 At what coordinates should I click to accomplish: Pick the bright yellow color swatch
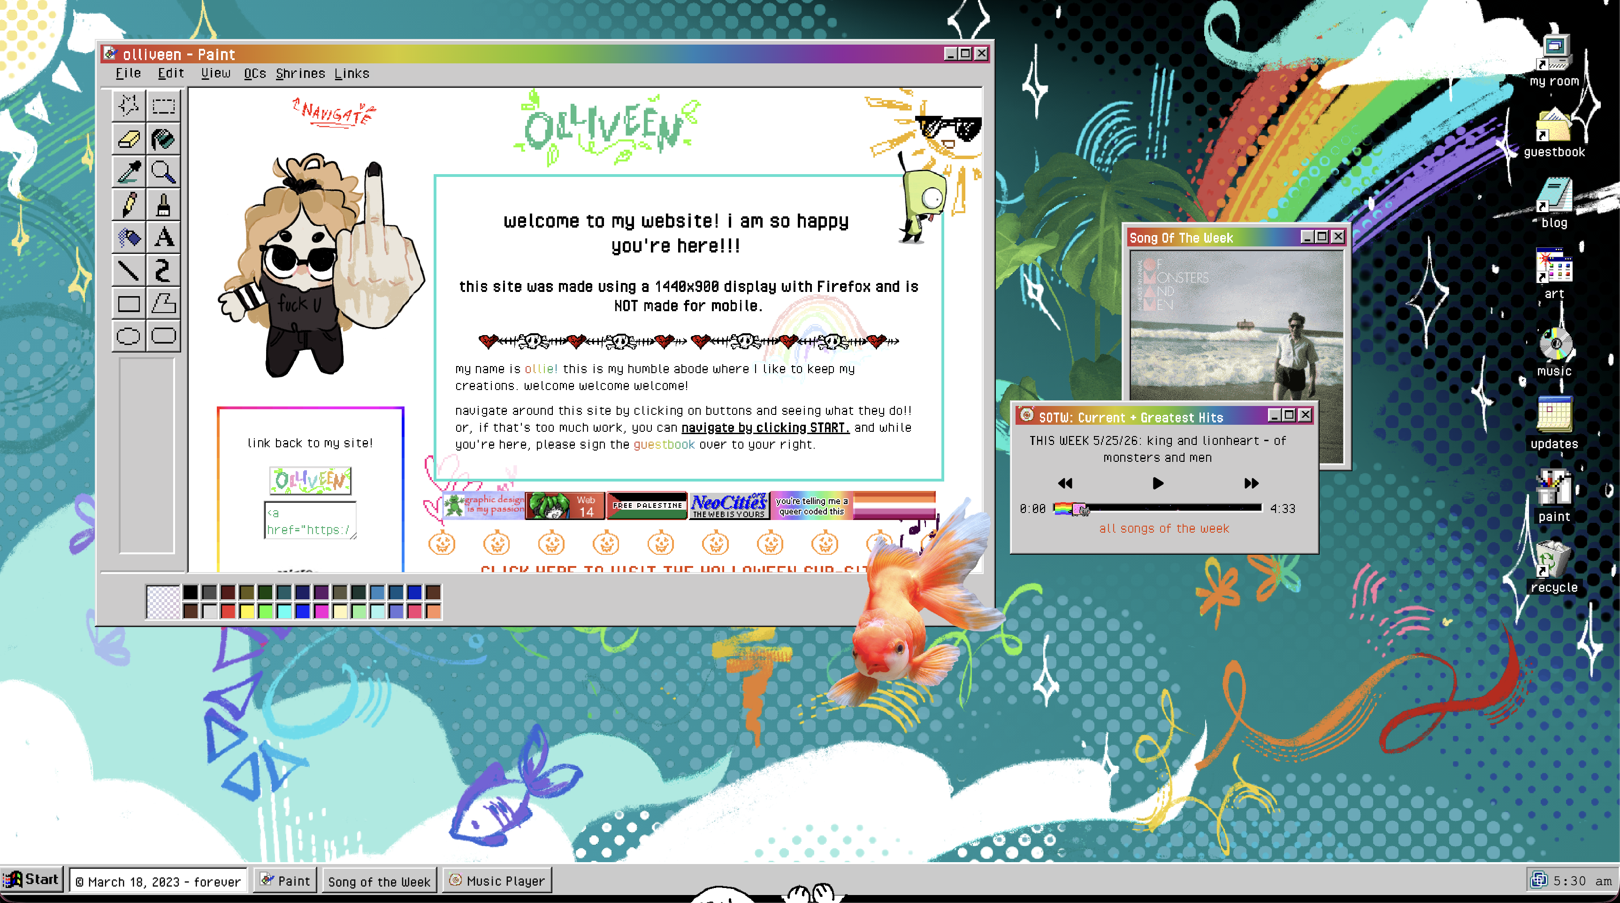(x=246, y=611)
